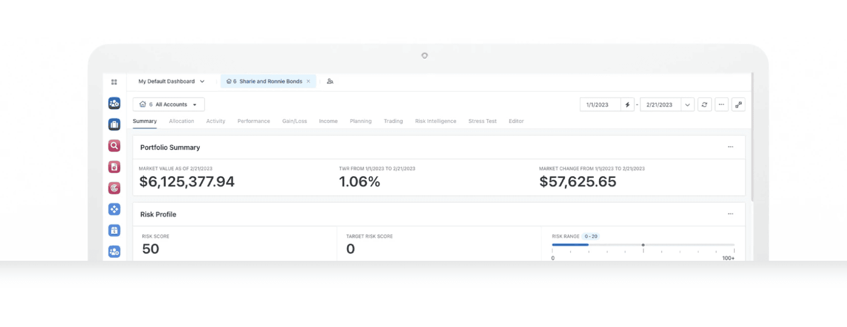
Task: Click the vertical scrollbar on the right
Action: (752, 137)
